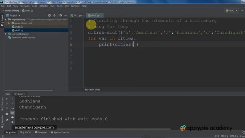Image resolution: width=245 pixels, height=138 pixels.
Task: Rerun dict2 with green arrow in Run panel
Action: click(x=7, y=99)
